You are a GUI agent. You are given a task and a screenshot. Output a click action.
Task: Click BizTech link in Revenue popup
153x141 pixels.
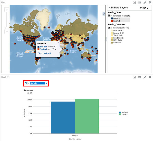(43, 47)
